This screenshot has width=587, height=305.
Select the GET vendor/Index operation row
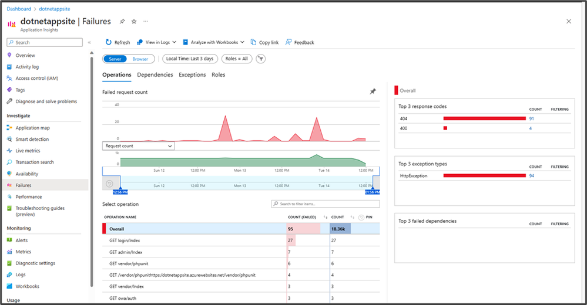(x=241, y=286)
